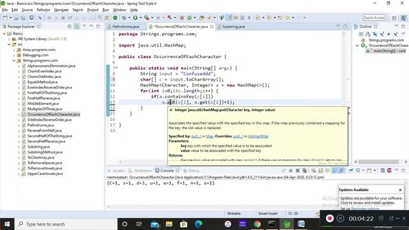Toggle Scroll Lock in Console toolbar
Image resolution: width=409 pixels, height=230 pixels.
[321, 171]
